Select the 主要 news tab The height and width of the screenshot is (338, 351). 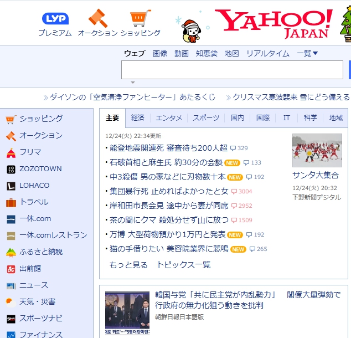(x=112, y=118)
